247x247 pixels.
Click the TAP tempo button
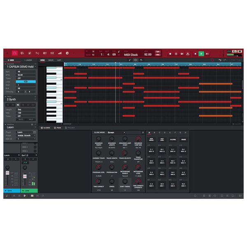(158, 52)
